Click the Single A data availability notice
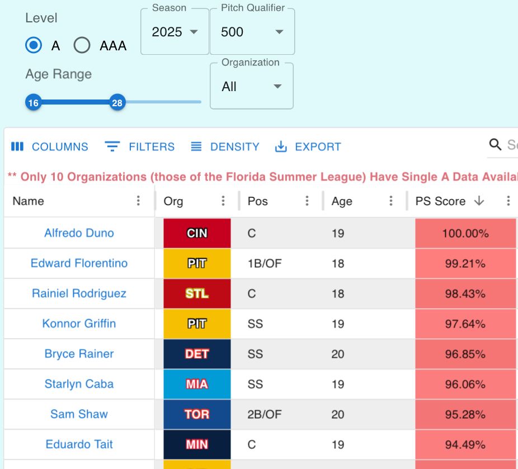518x469 pixels. click(262, 177)
